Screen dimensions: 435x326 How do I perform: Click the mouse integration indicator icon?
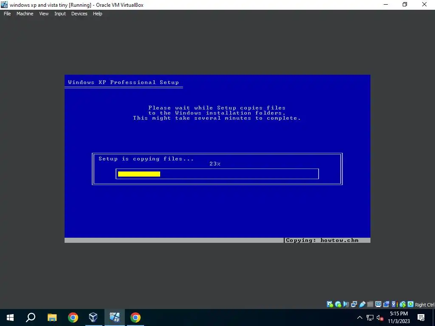coord(403,304)
